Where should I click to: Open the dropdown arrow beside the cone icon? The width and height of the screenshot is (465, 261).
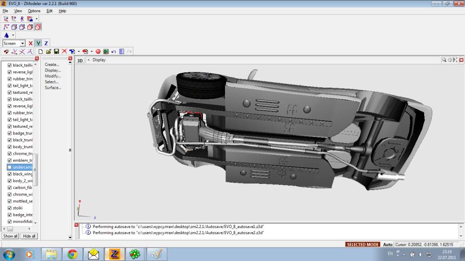(x=13, y=35)
